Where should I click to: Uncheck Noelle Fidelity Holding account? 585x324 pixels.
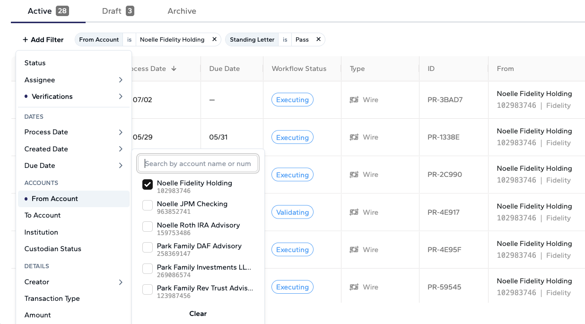click(148, 184)
